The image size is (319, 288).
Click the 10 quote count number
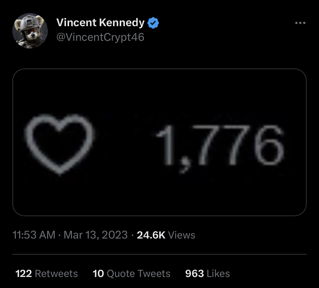pyautogui.click(x=98, y=274)
